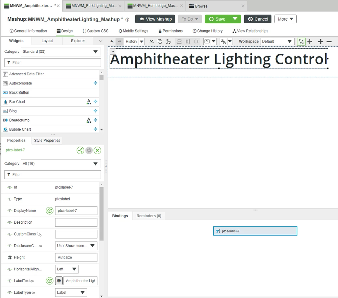Open the More dropdown menu
The width and height of the screenshot is (338, 298).
[286, 19]
